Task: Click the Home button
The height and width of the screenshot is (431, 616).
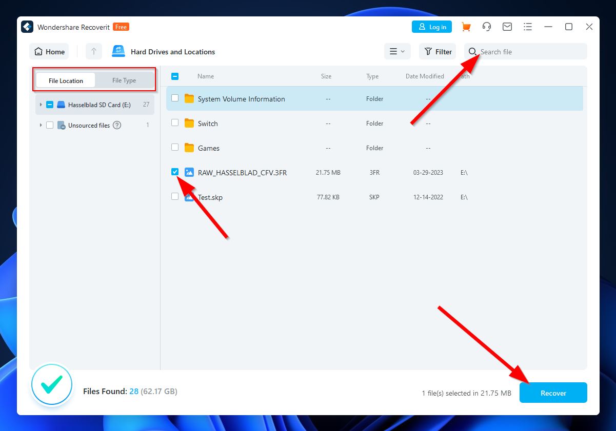Action: coord(49,51)
